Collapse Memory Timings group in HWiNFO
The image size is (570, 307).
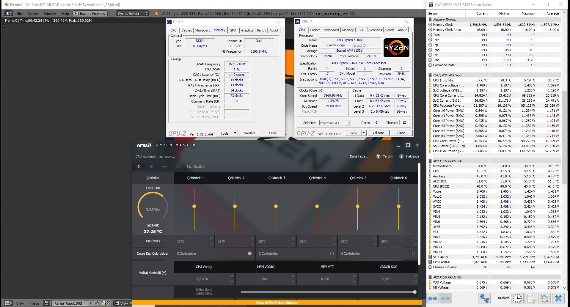430,20
